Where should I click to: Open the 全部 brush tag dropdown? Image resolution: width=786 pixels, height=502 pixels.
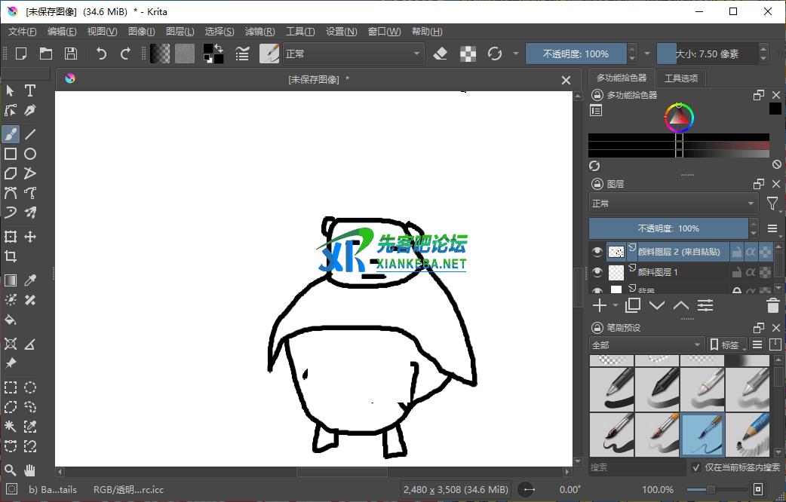click(645, 344)
